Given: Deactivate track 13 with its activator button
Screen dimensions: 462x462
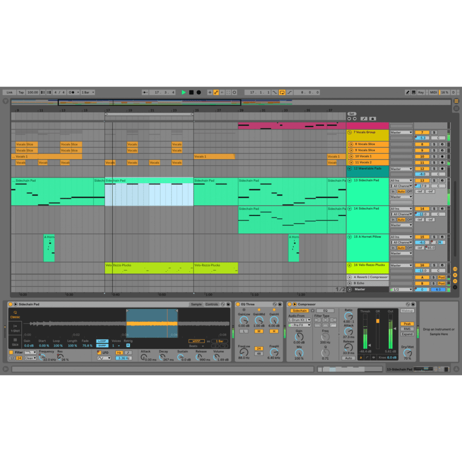Looking at the screenshot, I should [422, 180].
